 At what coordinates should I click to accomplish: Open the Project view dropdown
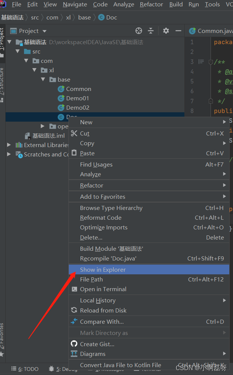45,31
